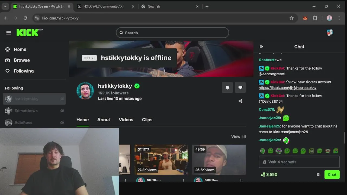The image size is (347, 195).
Task: Click the notification bell on the channel
Action: tap(227, 87)
